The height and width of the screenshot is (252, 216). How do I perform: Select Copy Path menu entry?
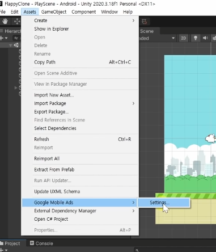pyautogui.click(x=80, y=62)
